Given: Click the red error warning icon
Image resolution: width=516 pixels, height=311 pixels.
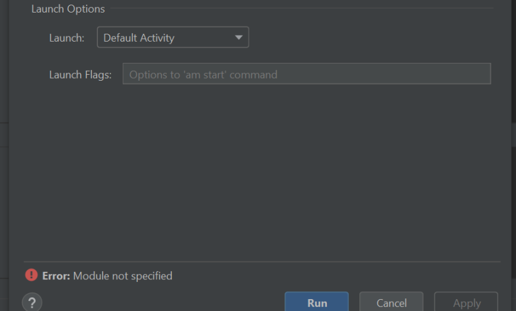Looking at the screenshot, I should coord(32,275).
